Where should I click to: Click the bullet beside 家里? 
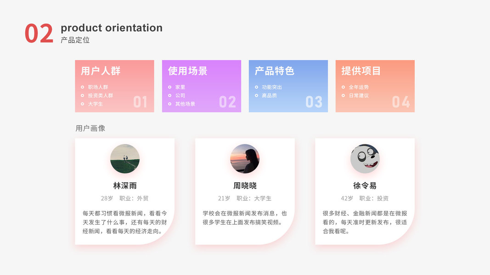click(x=169, y=87)
